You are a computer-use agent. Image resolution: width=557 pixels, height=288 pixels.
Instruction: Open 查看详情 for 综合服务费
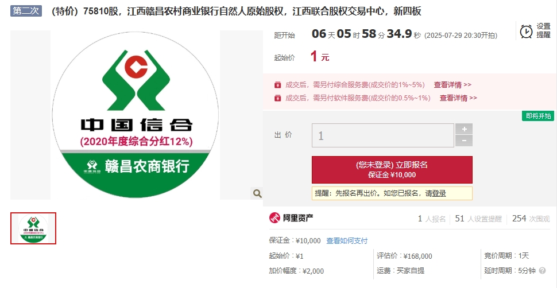tap(452, 85)
